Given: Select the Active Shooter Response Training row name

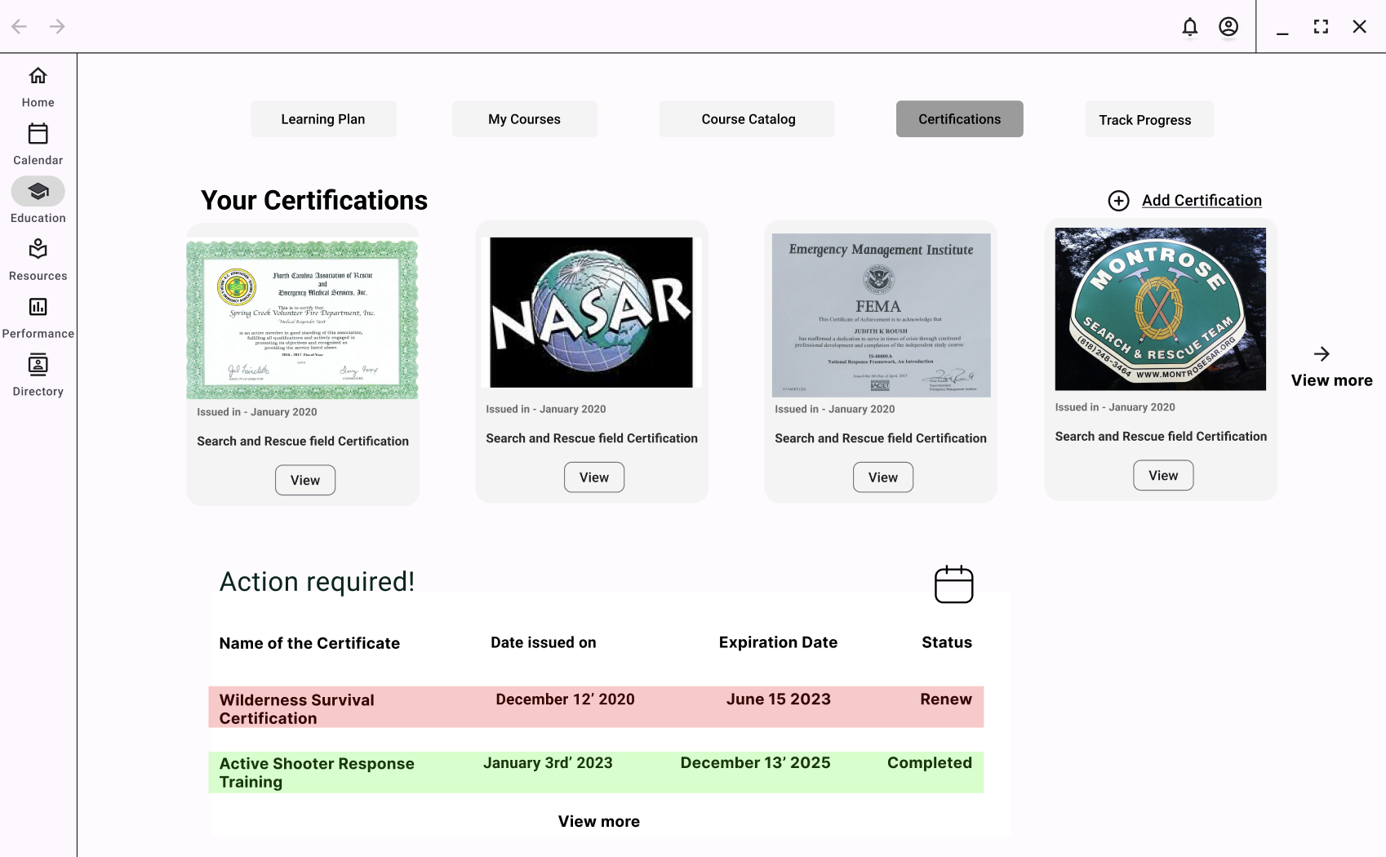Looking at the screenshot, I should click(x=317, y=773).
